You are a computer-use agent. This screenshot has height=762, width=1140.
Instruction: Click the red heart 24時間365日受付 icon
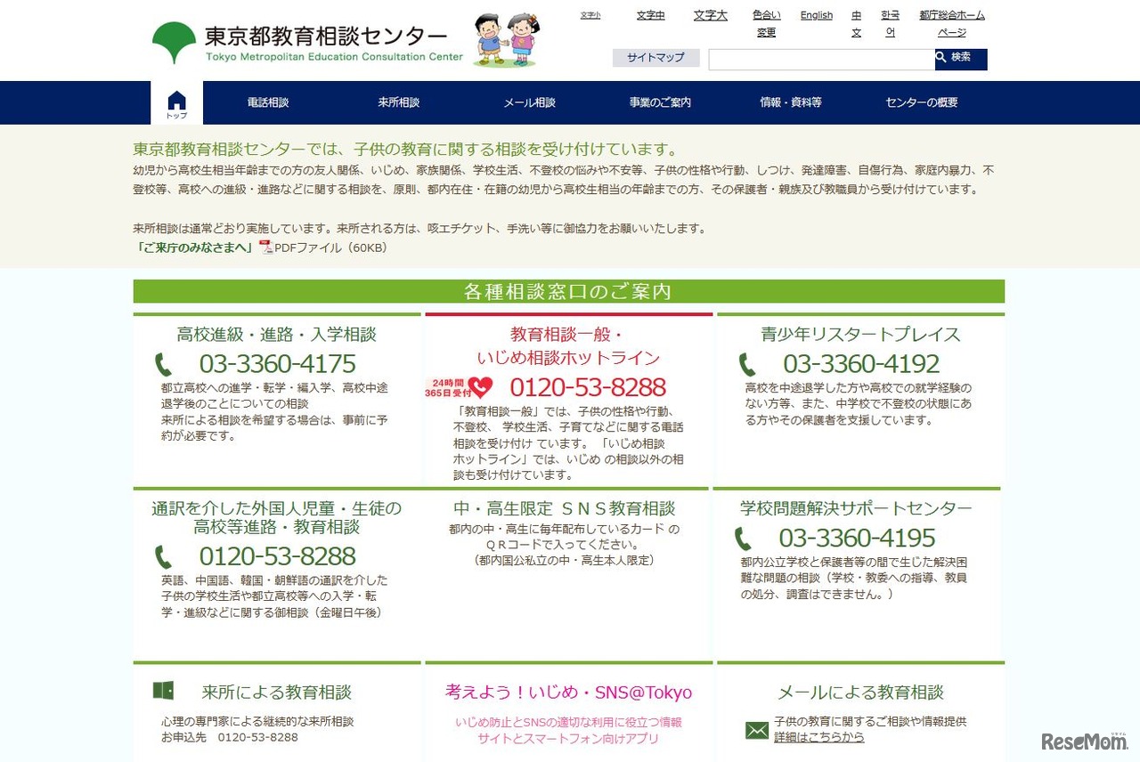point(459,387)
